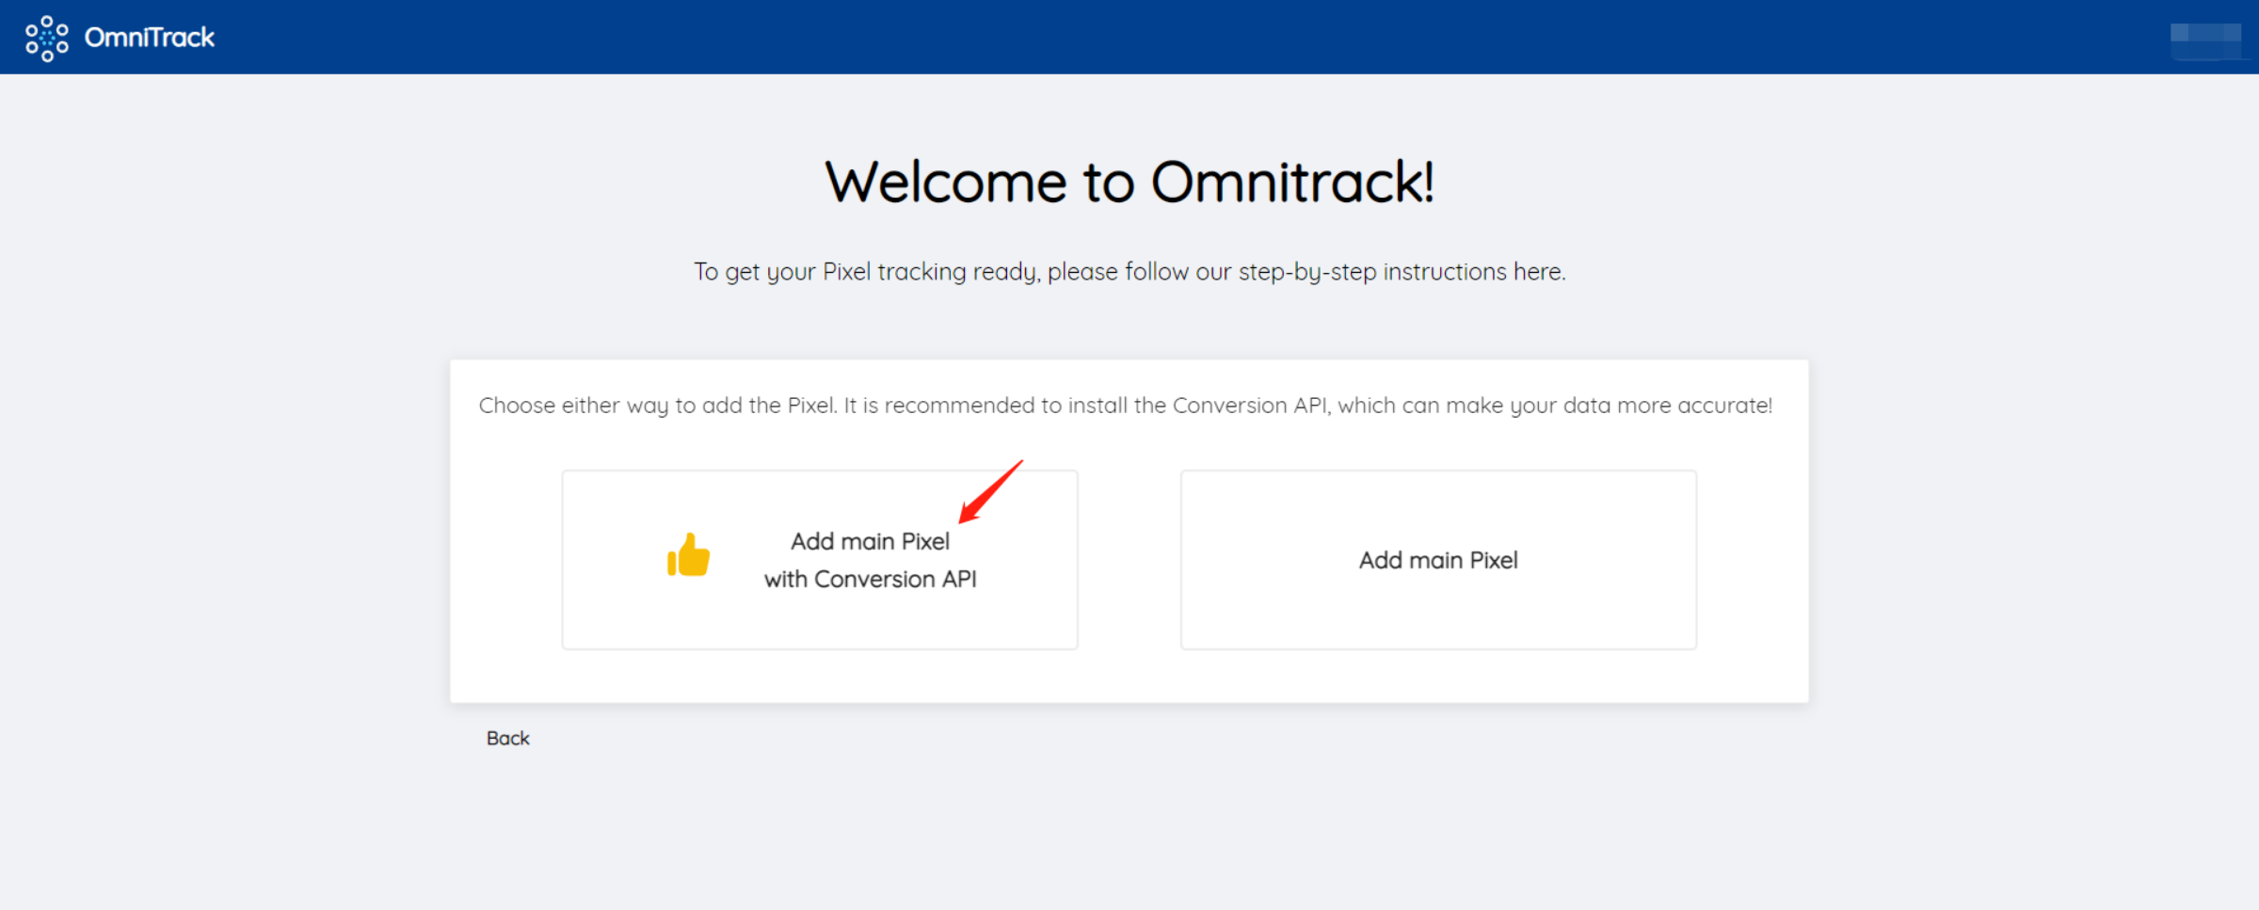This screenshot has width=2259, height=910.
Task: Open the blurred account area in header
Action: pos(2205,40)
